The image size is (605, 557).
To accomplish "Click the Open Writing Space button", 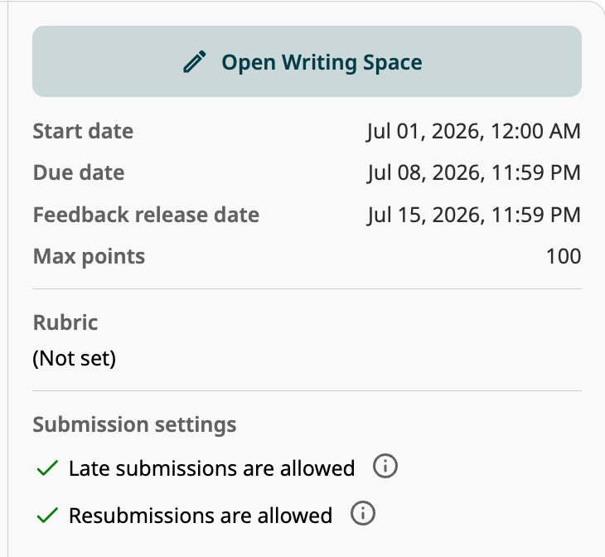I will 307,61.
